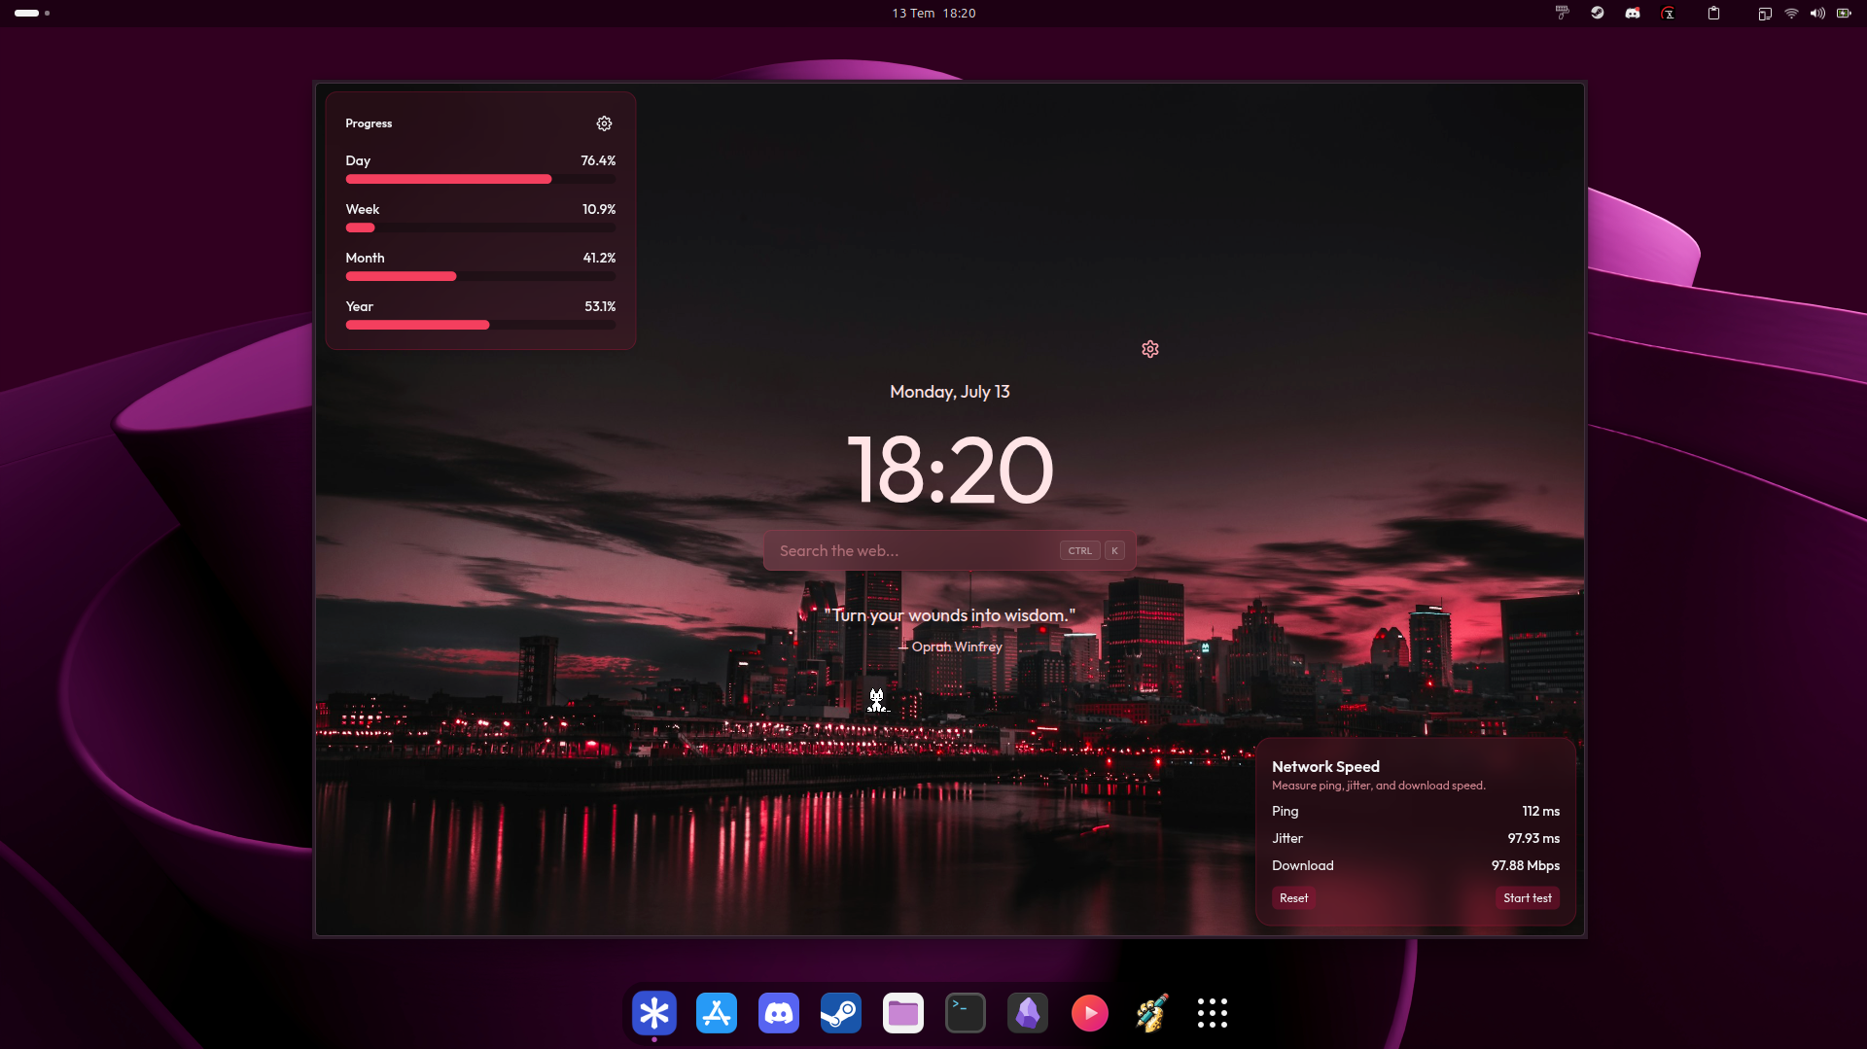
Task: Open paint roller tray icon
Action: click(x=1563, y=13)
